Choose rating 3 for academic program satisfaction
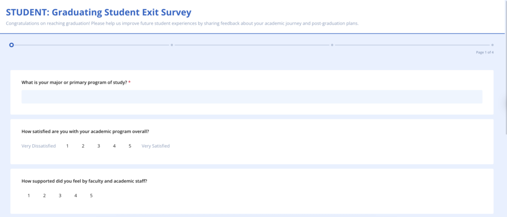Viewport: 507px width, 217px height. 99,146
